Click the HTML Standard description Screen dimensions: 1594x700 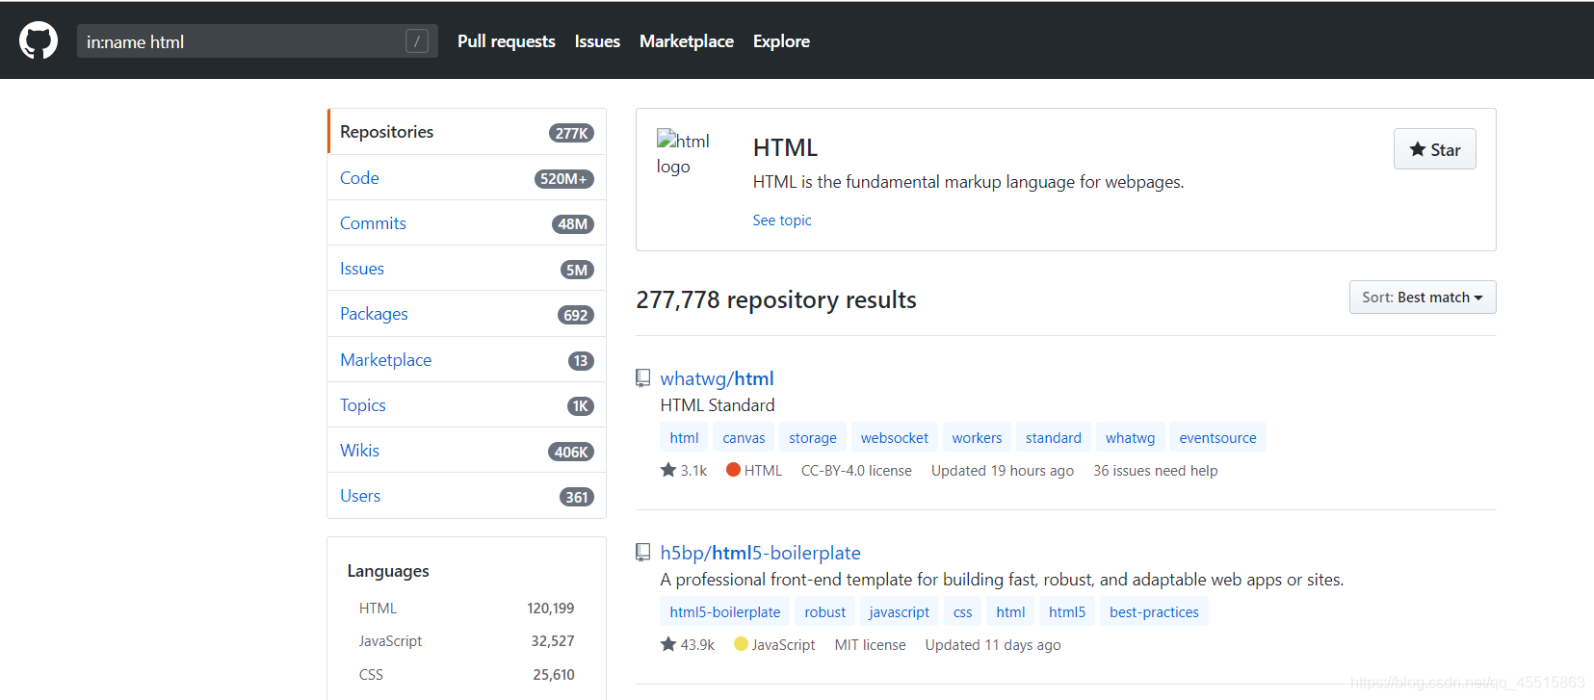point(718,405)
